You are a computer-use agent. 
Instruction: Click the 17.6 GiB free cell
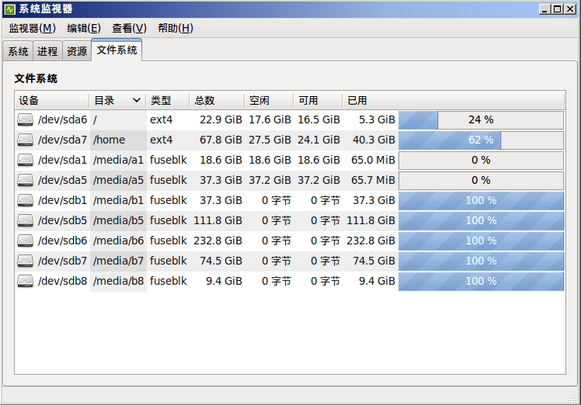point(270,119)
